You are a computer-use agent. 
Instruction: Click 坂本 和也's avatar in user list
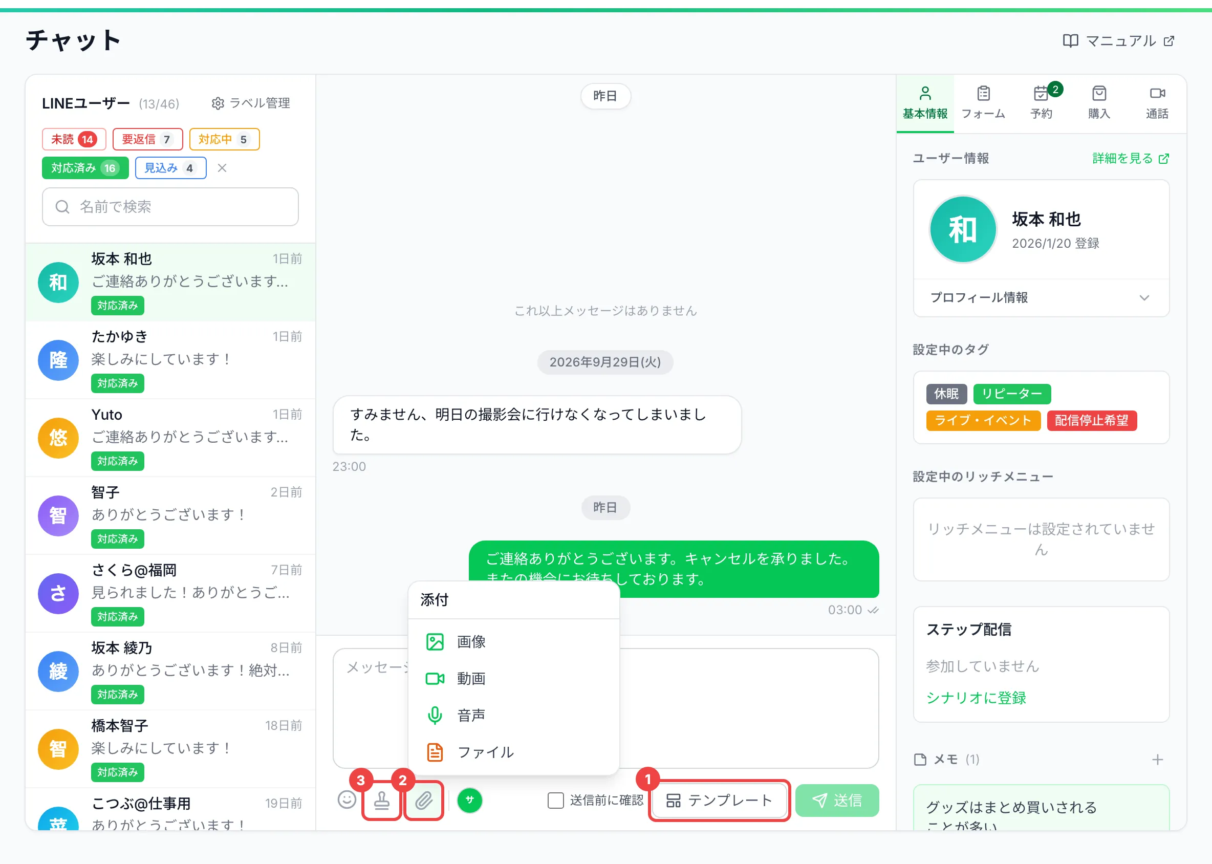coord(58,282)
